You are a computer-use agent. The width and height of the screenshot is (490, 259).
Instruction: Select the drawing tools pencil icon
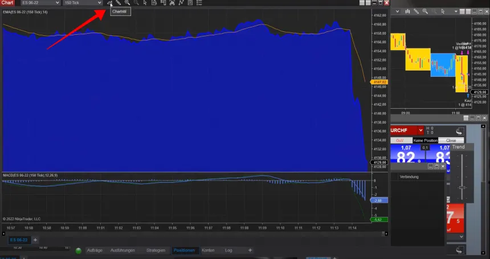119,3
